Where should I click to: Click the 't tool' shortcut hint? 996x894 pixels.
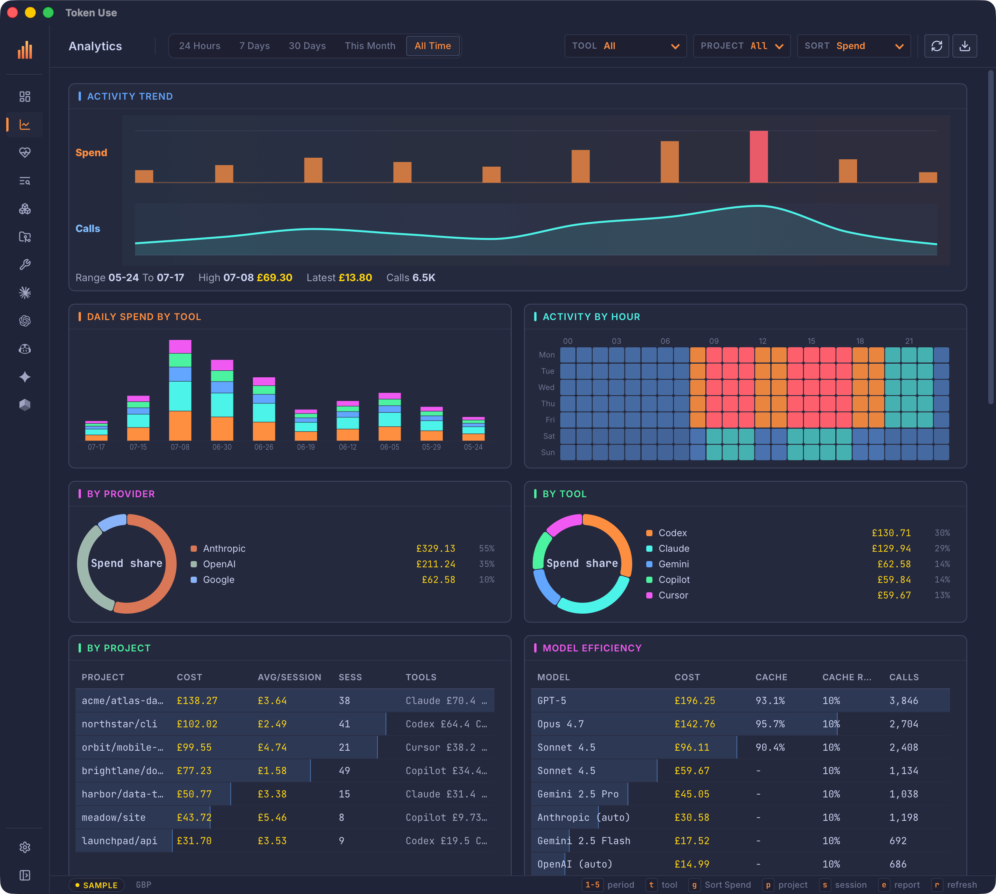662,885
